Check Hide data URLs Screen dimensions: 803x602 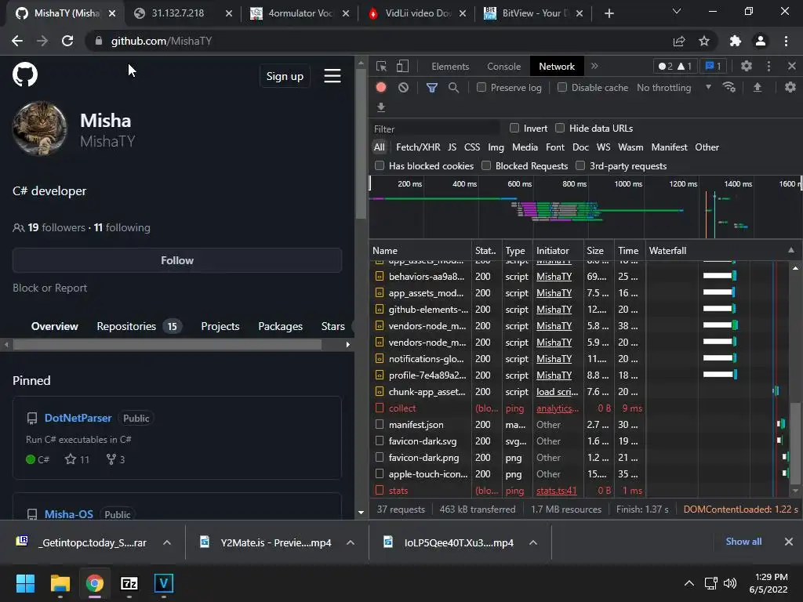coord(560,128)
